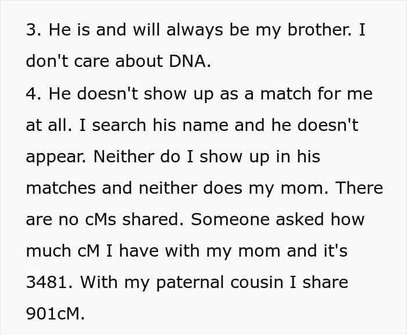Click the word "always" in point 3
The width and height of the screenshot is (407, 334).
click(195, 31)
